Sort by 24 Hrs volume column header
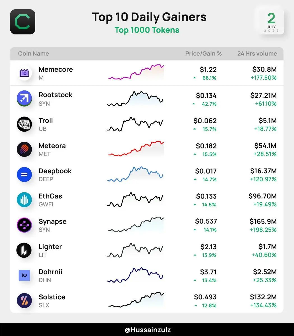The width and height of the screenshot is (294, 336). (x=257, y=53)
